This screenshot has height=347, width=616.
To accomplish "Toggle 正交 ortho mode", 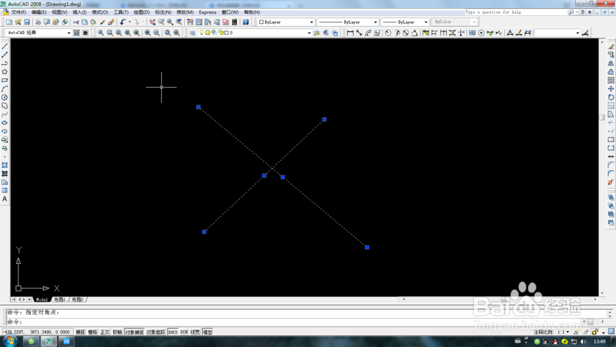I will (105, 332).
